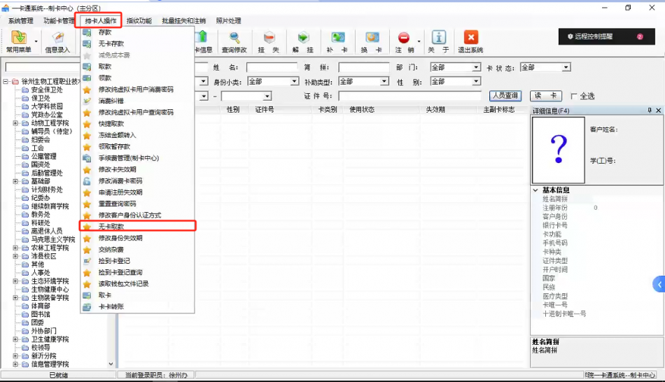
Task: Click the 证件号 input field
Action: 410,96
